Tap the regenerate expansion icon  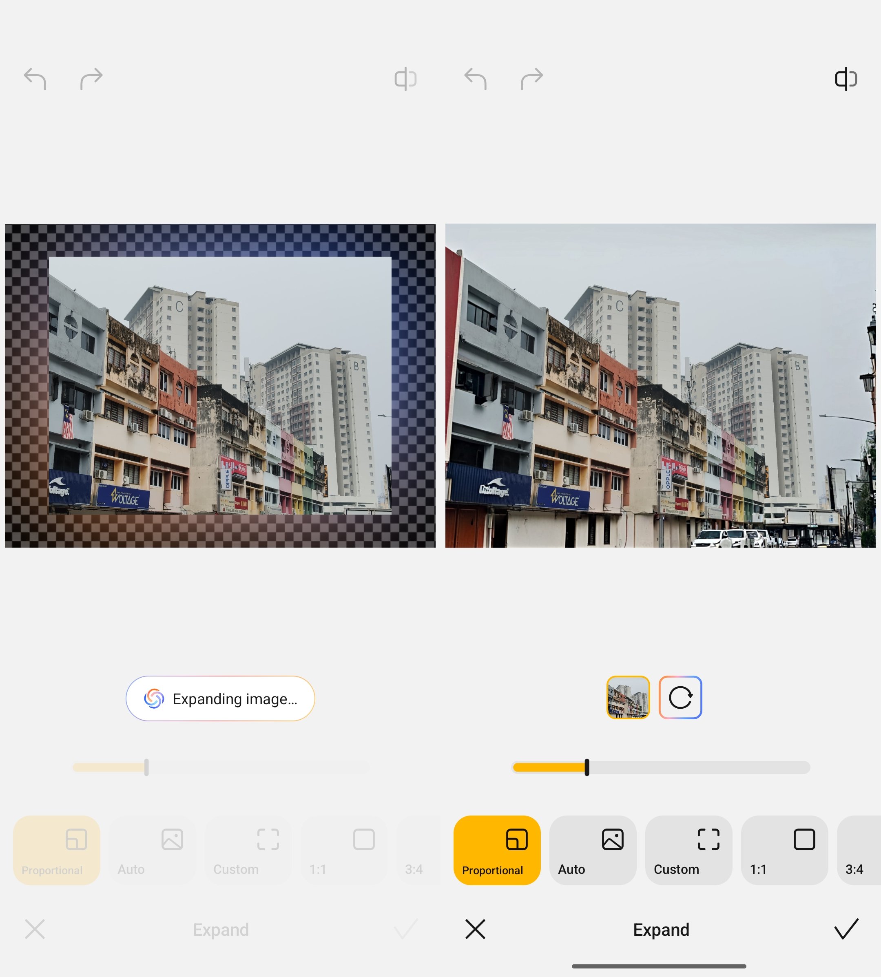680,697
